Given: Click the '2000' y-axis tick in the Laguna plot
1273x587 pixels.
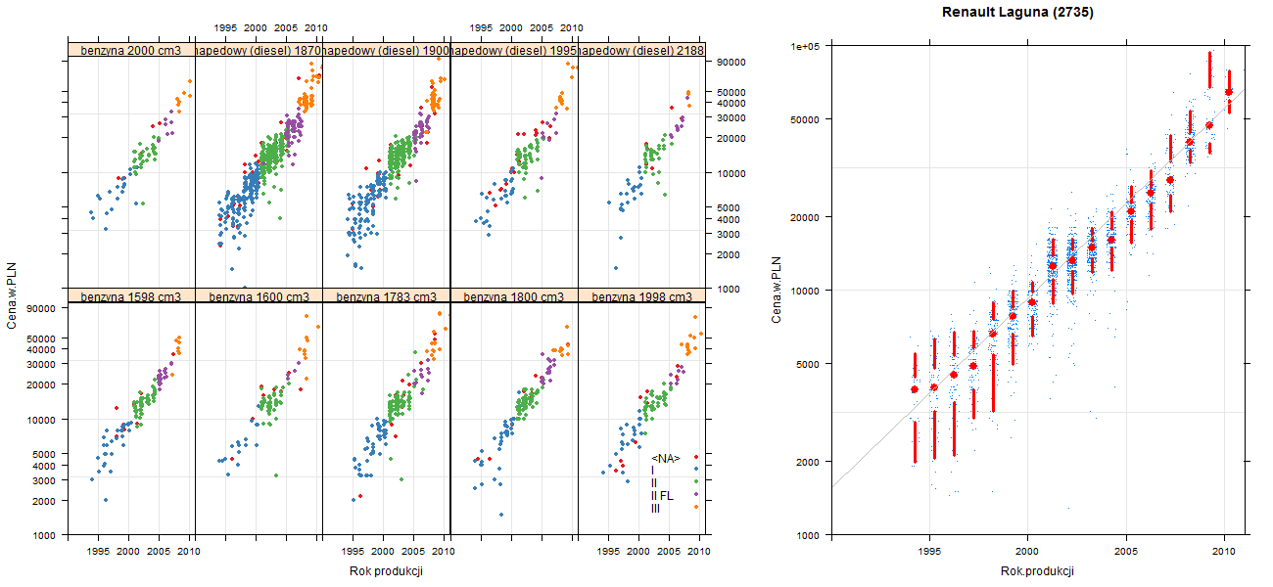Looking at the screenshot, I should pos(808,461).
